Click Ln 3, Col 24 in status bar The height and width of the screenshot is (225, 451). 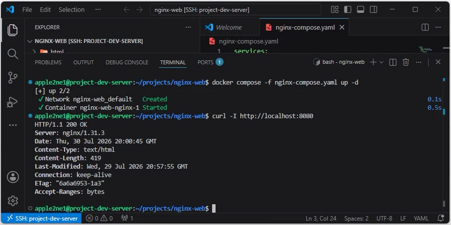pos(321,218)
